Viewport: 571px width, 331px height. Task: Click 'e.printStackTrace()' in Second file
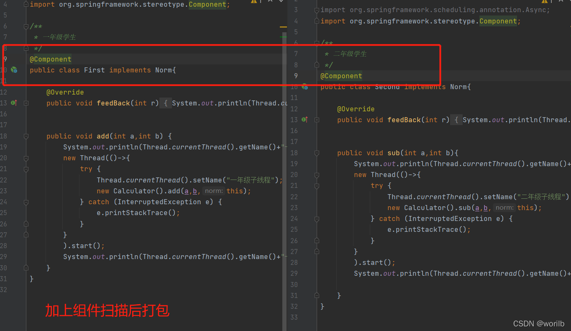pyautogui.click(x=427, y=229)
